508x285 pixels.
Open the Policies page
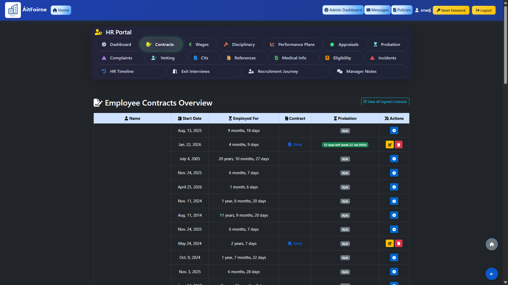[402, 10]
